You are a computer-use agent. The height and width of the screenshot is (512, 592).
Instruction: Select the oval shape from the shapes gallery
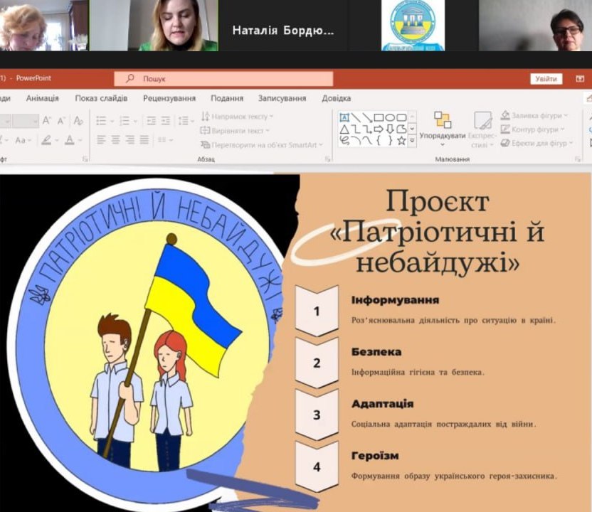point(391,117)
